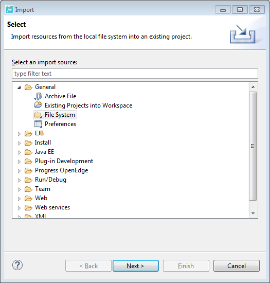270x283 pixels.
Task: Expand the EJB category
Action: [x=19, y=134]
